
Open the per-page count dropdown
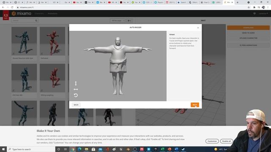118,21
